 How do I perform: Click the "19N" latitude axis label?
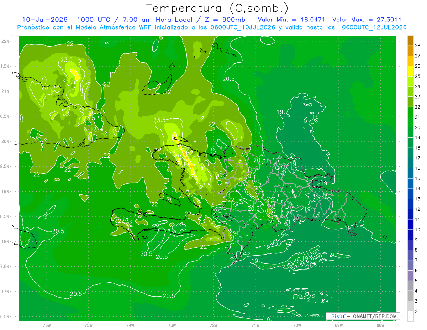(x=5, y=191)
